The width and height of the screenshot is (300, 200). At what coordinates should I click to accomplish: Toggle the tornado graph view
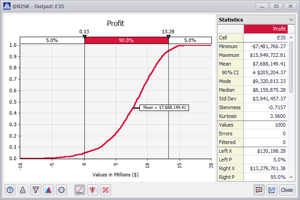[92, 190]
